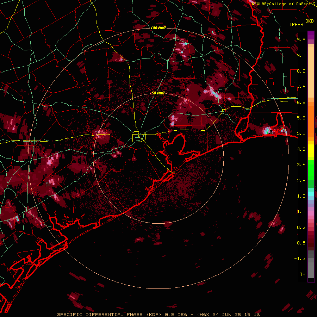Click the bright green segment of the color bar
This screenshot has height=317, width=317.
[x=311, y=170]
